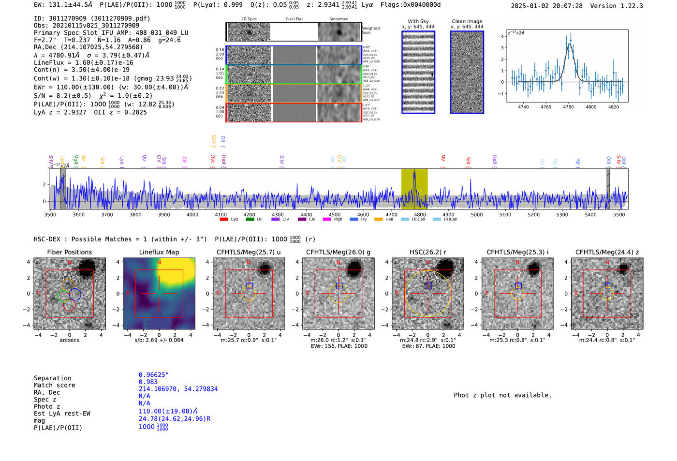The height and width of the screenshot is (461, 677).
Task: Select the blue-bordered fiber 2D spectrum row
Action: 294,55
